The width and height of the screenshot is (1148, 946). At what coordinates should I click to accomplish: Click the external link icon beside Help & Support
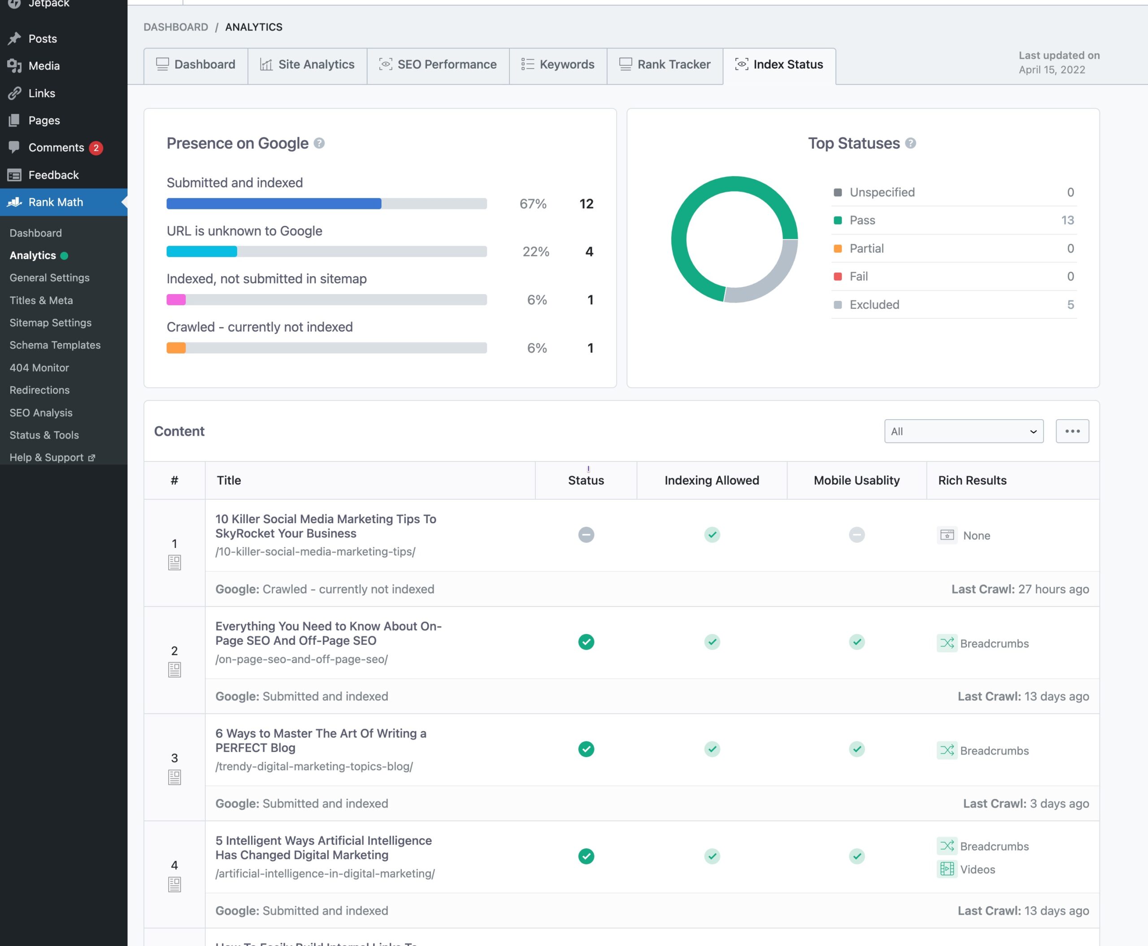pos(91,458)
